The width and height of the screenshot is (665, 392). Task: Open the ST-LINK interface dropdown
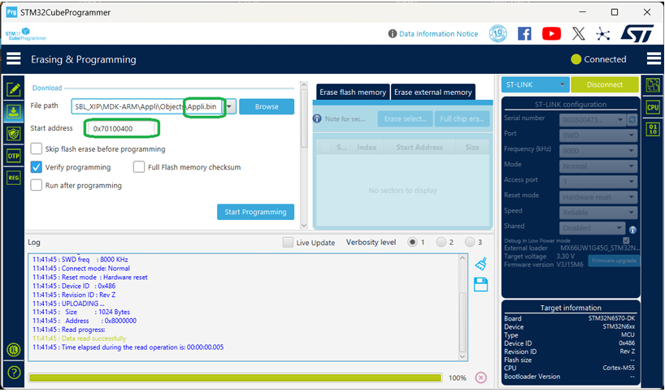(x=535, y=84)
